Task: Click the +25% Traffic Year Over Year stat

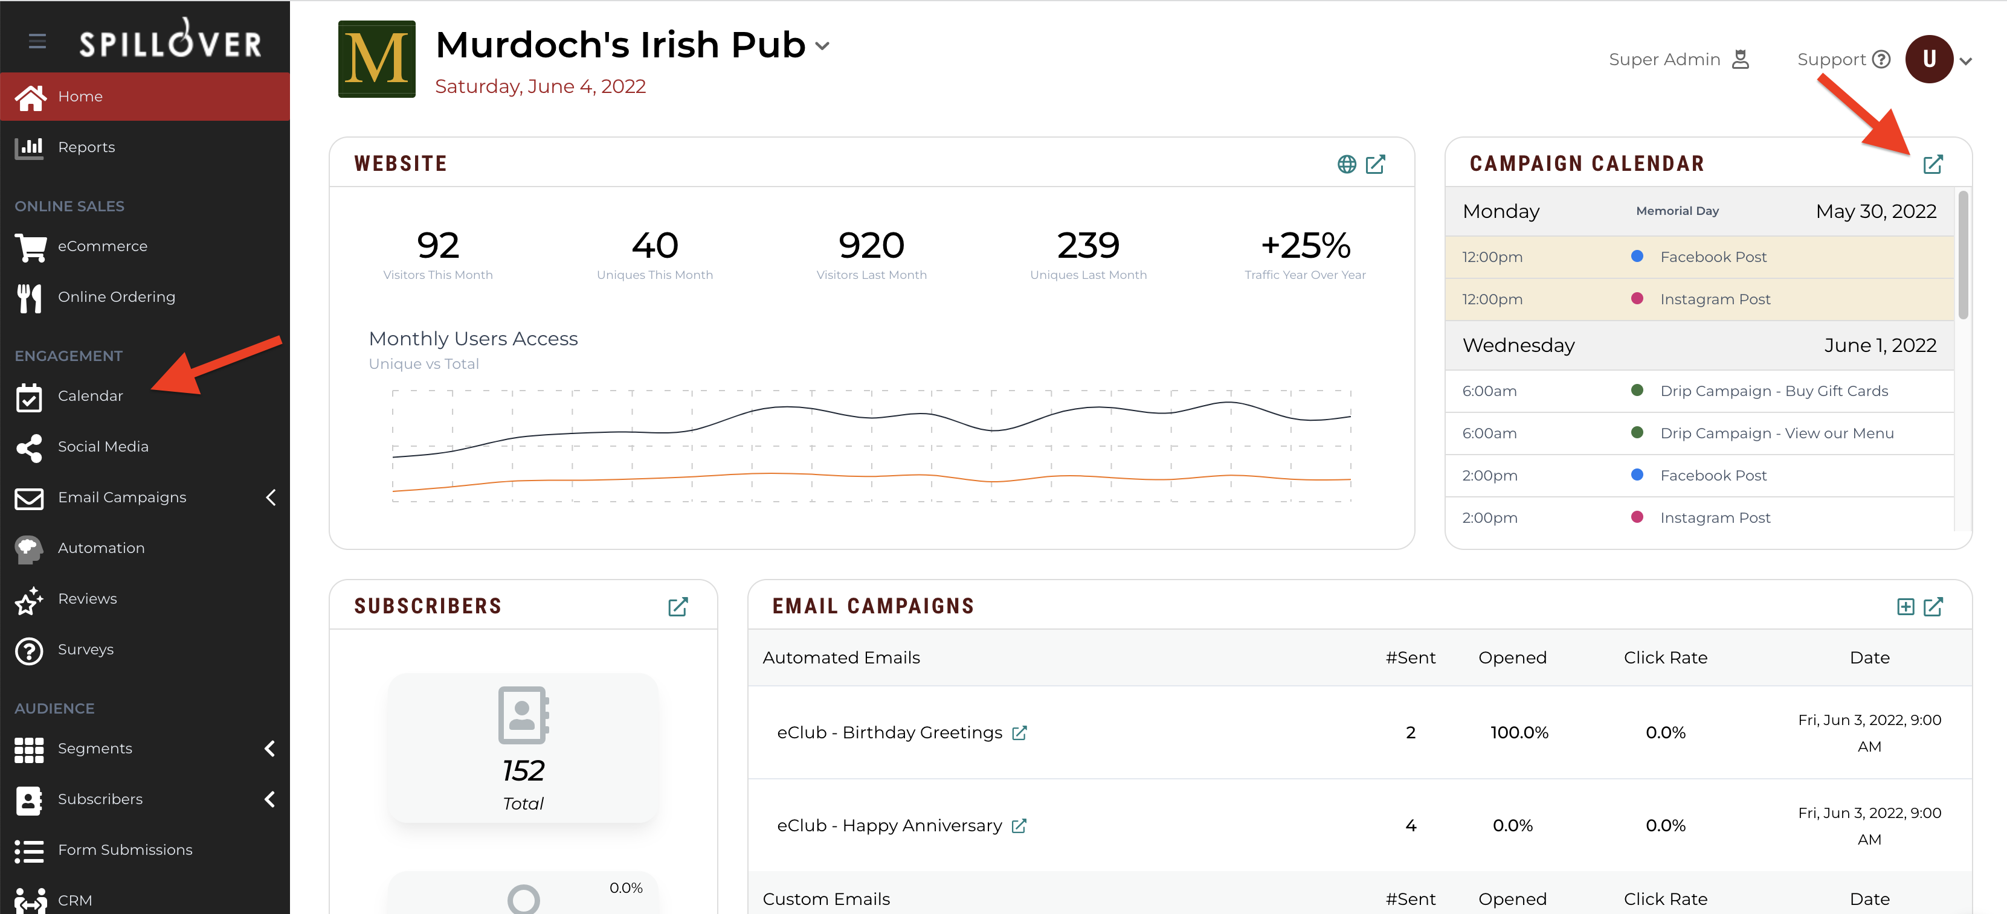Action: [x=1305, y=255]
